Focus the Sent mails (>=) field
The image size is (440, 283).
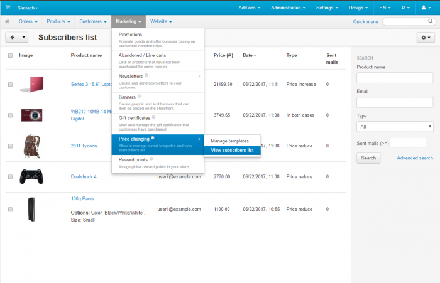(x=408, y=142)
